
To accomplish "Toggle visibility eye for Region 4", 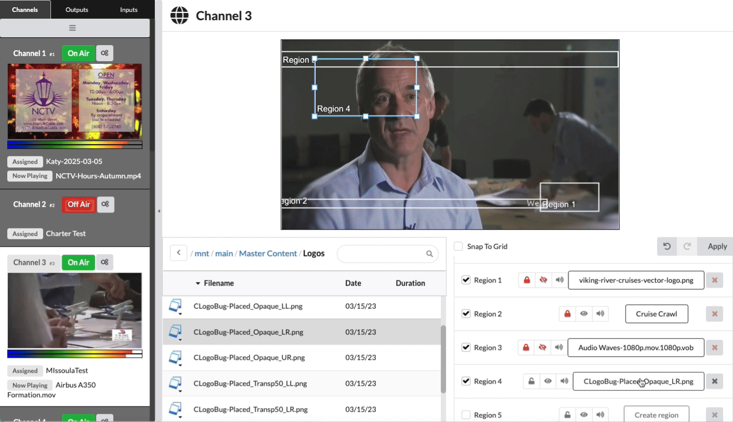I will [x=548, y=381].
